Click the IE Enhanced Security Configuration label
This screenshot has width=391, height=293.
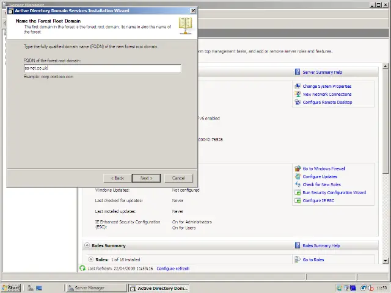click(x=128, y=225)
